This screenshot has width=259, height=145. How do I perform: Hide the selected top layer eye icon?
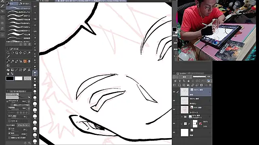point(174,92)
